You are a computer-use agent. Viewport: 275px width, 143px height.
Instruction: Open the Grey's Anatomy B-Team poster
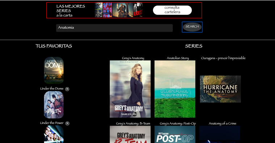tap(130, 134)
